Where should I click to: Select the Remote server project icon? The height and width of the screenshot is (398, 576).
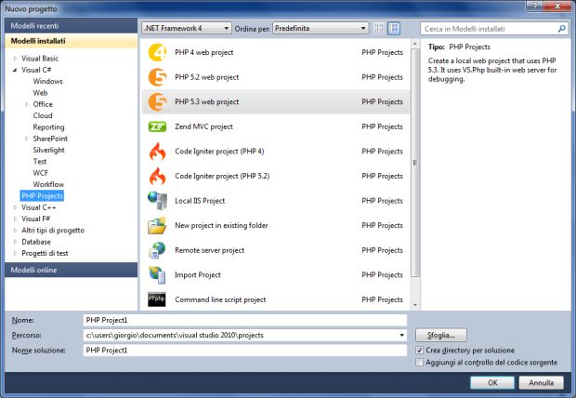(157, 250)
